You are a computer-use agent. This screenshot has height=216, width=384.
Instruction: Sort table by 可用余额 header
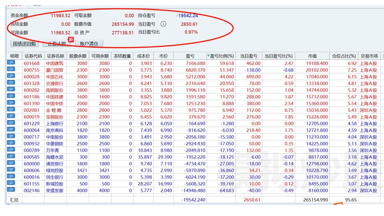click(100, 56)
